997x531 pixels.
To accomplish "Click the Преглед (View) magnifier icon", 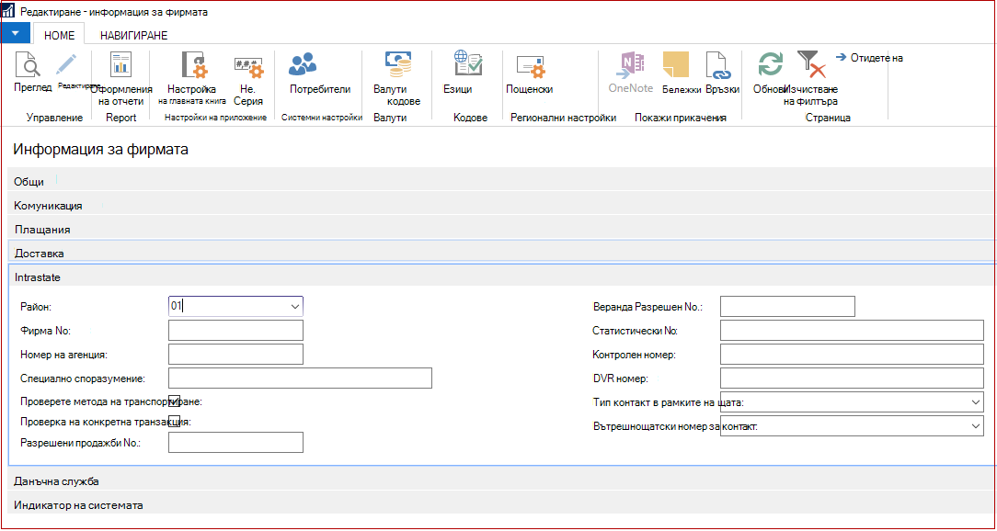I will tap(28, 65).
